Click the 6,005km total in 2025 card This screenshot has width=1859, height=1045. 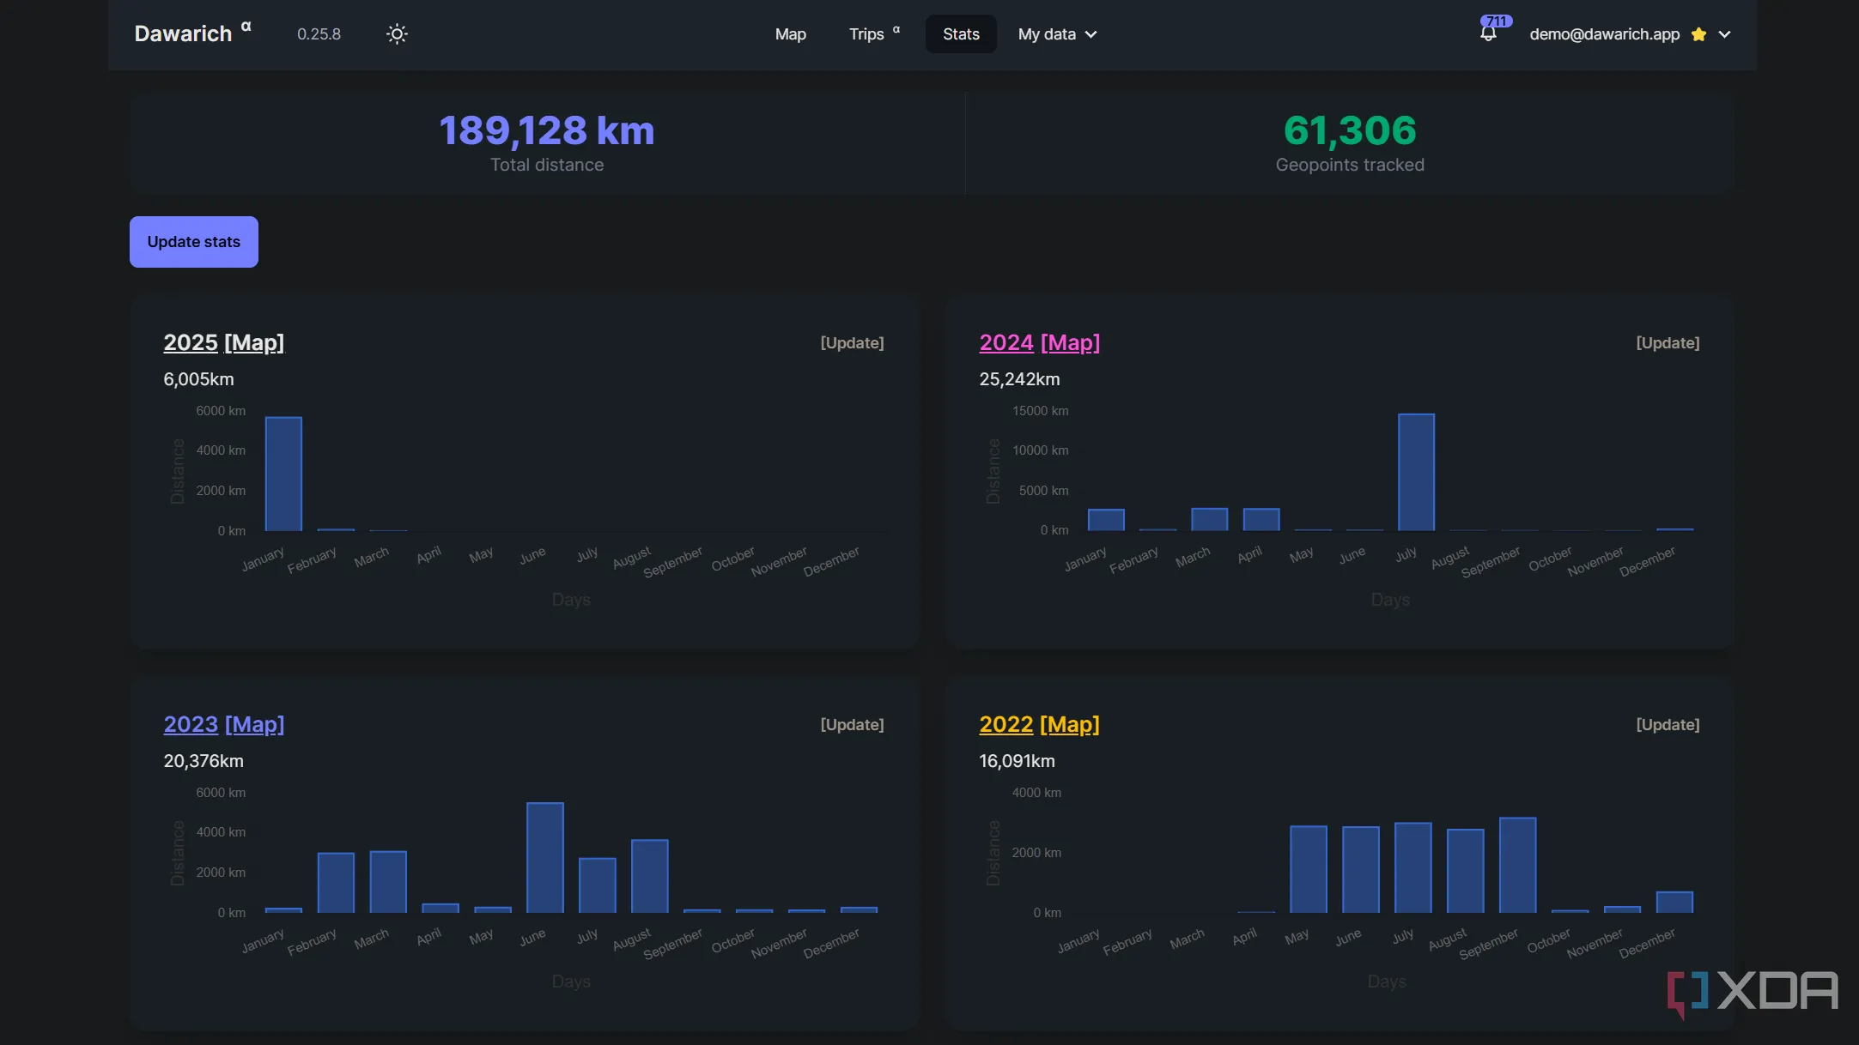point(198,379)
